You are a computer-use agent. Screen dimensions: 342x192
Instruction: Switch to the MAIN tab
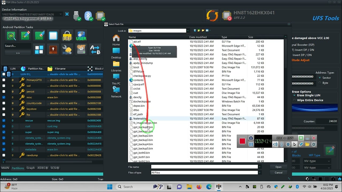coord(5,168)
